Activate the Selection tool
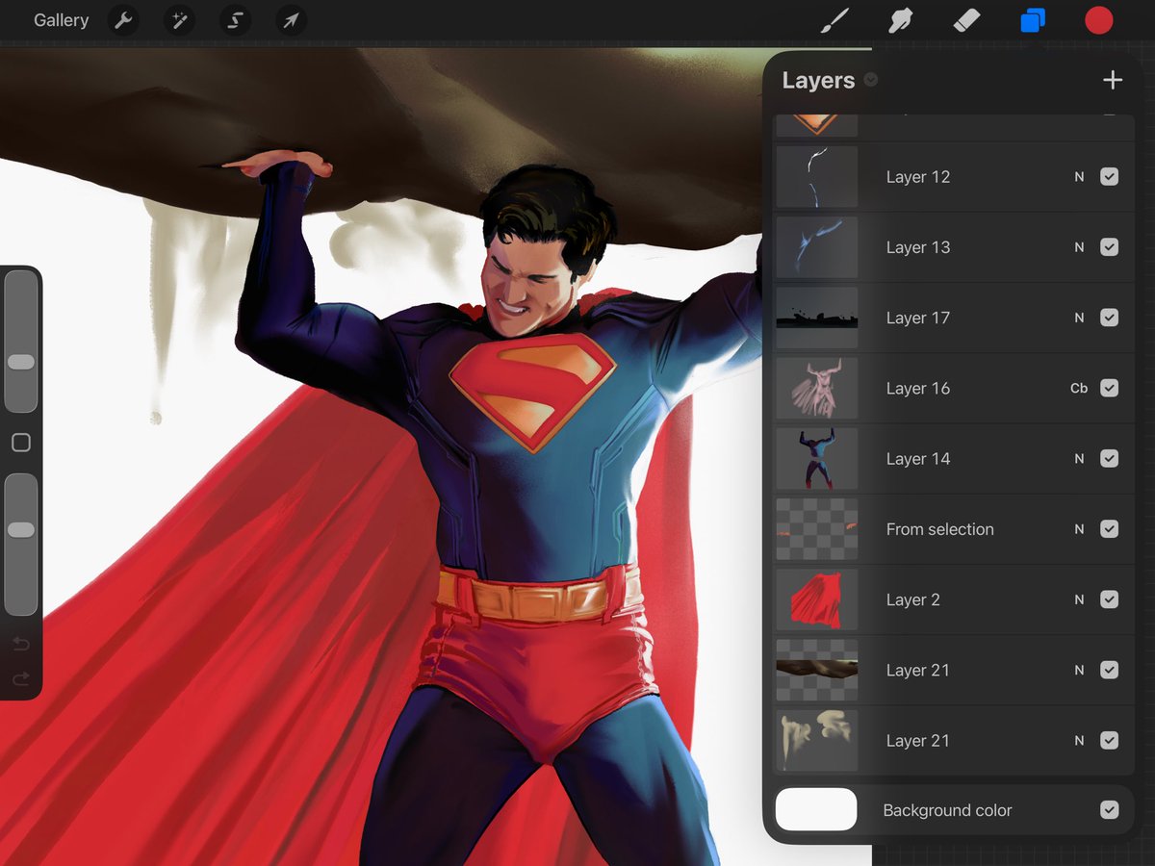The width and height of the screenshot is (1155, 866). [235, 20]
